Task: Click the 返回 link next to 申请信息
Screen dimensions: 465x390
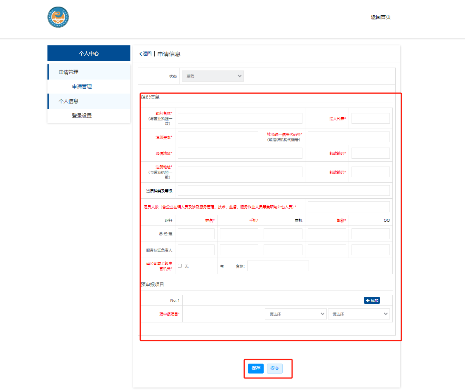Action: coord(147,54)
